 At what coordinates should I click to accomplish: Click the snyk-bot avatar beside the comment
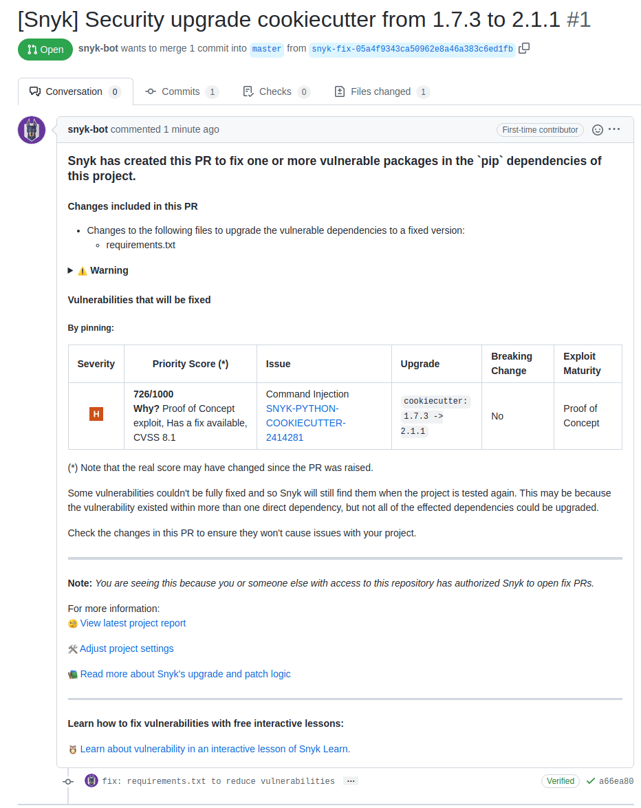(x=32, y=130)
